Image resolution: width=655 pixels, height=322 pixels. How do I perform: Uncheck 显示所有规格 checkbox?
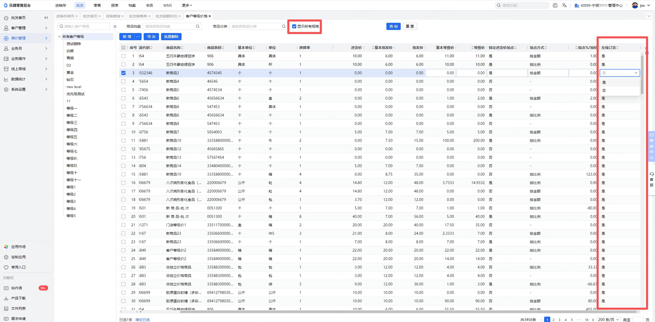point(294,26)
